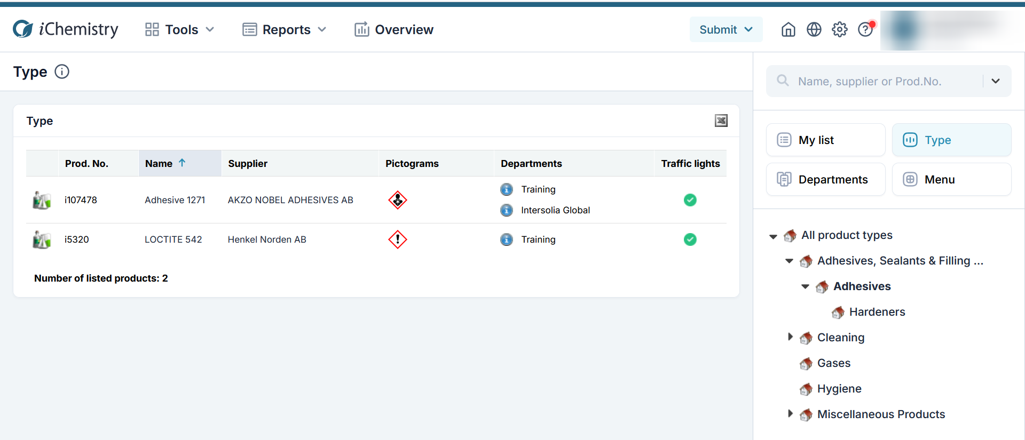Click the globe language icon
This screenshot has height=440, width=1025.
[814, 29]
